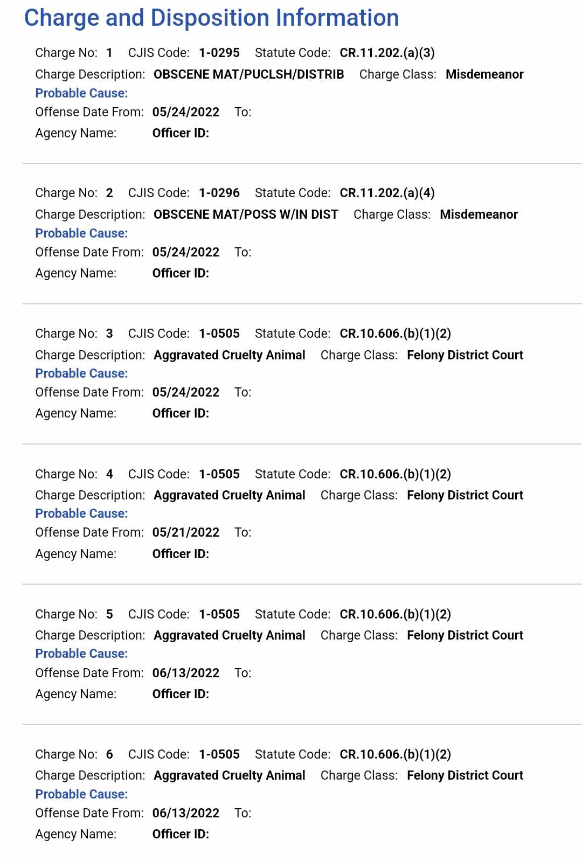Click OBSCENE MAT/POSS W/IN DIST description
This screenshot has height=861, width=582.
[x=246, y=214]
